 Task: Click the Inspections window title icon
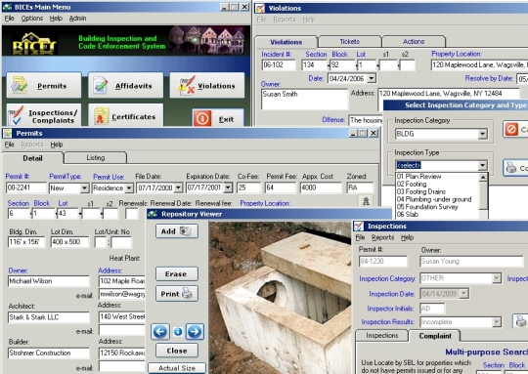[x=359, y=226]
